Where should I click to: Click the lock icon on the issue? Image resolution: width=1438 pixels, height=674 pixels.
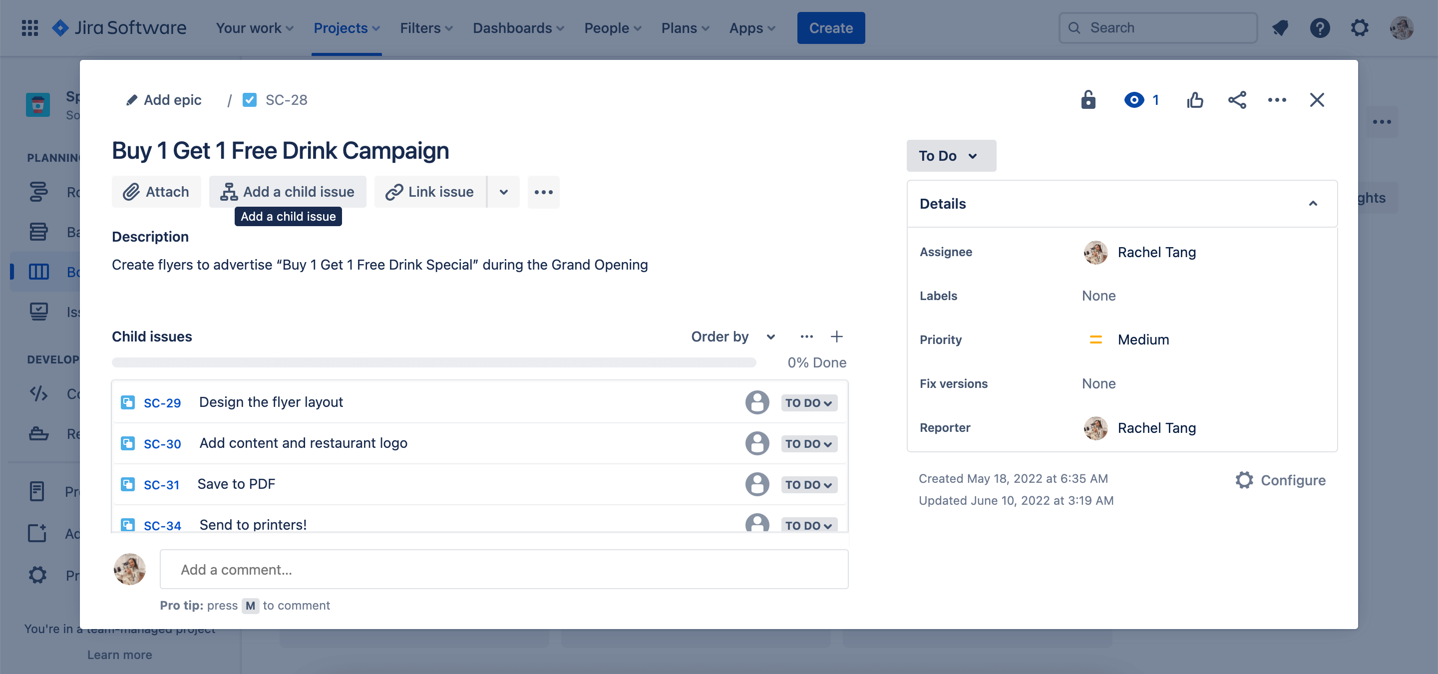[x=1087, y=99]
